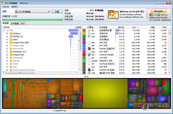Expand the Program Files (x86) node

[7, 43]
